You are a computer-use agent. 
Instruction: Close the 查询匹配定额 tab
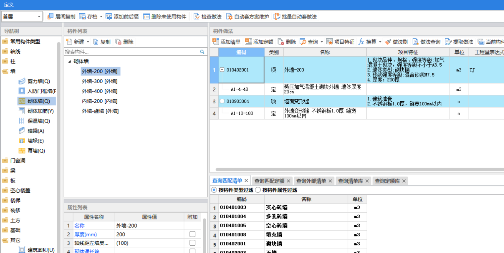(x=288, y=181)
